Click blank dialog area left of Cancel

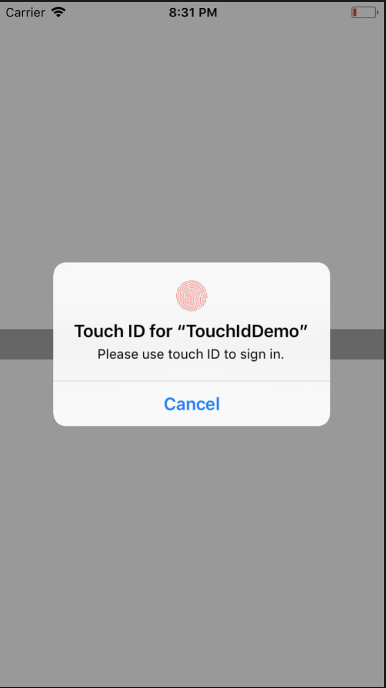coord(107,404)
